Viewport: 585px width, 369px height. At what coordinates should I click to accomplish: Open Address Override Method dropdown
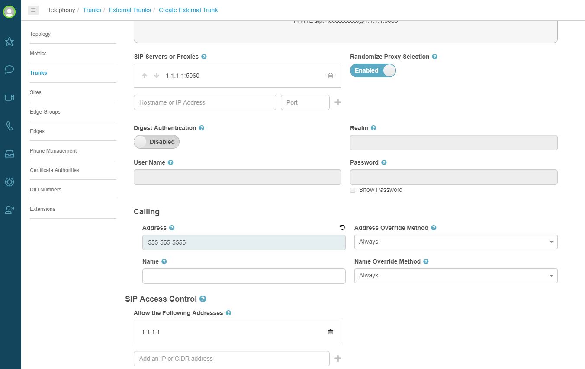456,242
